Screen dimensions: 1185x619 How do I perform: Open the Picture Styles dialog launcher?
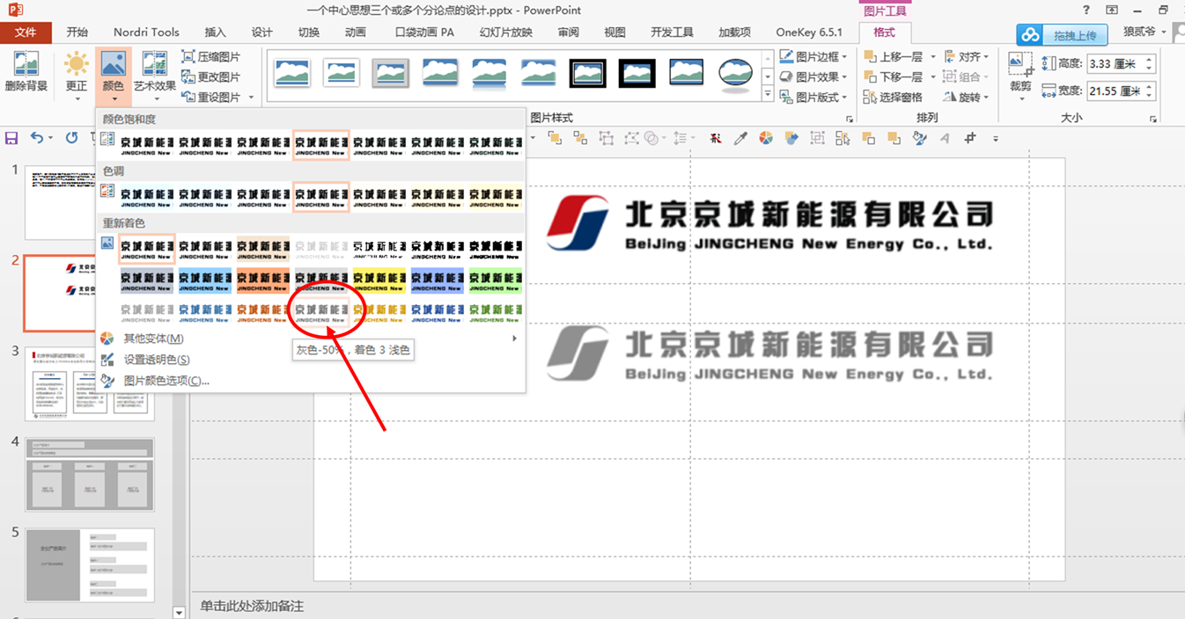coord(850,119)
